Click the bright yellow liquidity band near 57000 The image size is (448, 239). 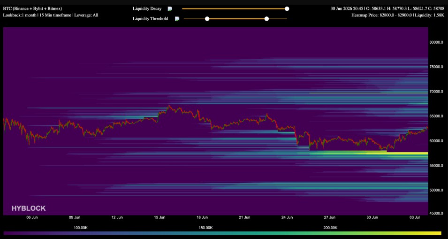point(407,154)
